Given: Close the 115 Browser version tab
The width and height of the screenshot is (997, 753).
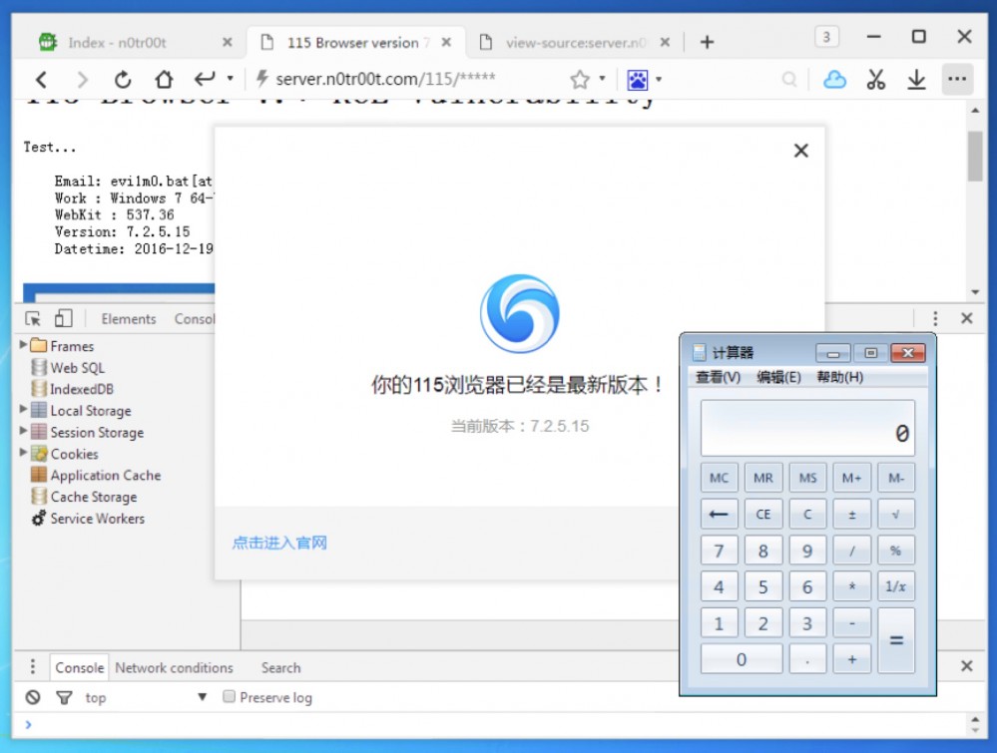Looking at the screenshot, I should pos(446,43).
